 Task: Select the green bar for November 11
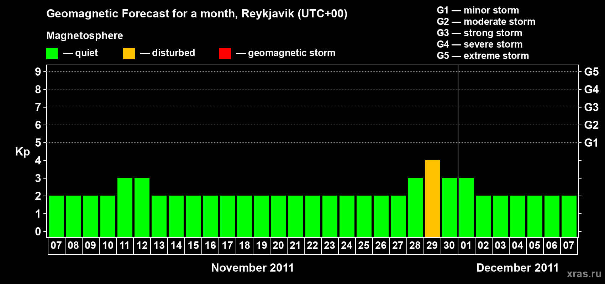pos(125,207)
